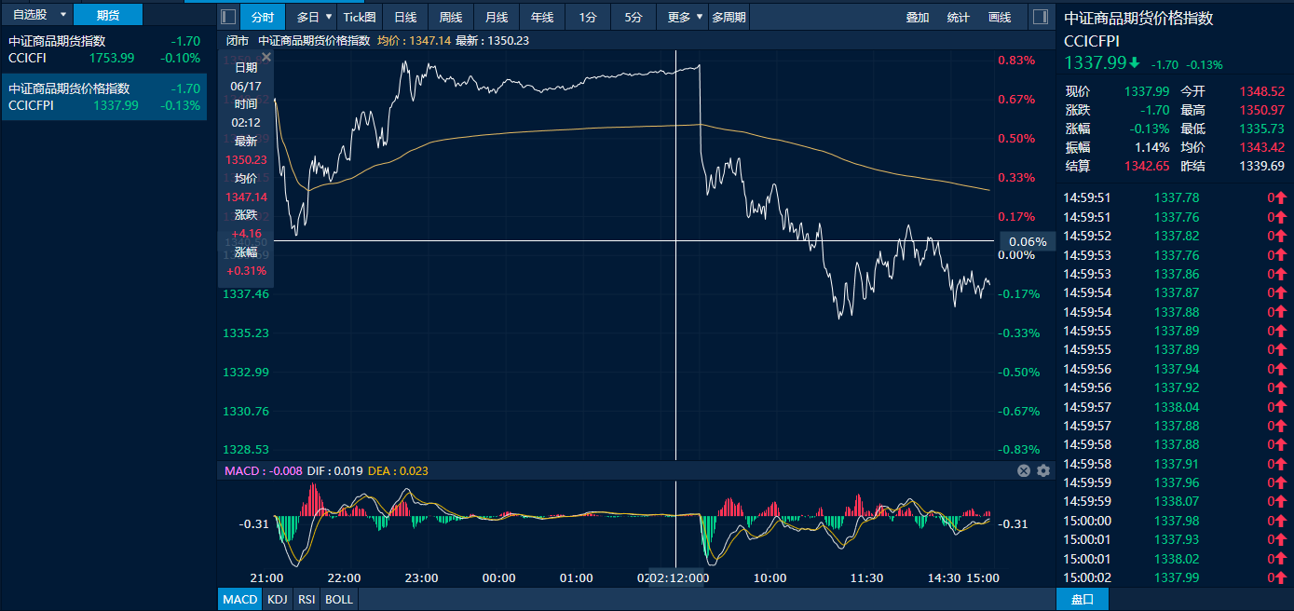Screen dimensions: 1294x611
Task: Show the 周线 weekly chart
Action: click(451, 17)
